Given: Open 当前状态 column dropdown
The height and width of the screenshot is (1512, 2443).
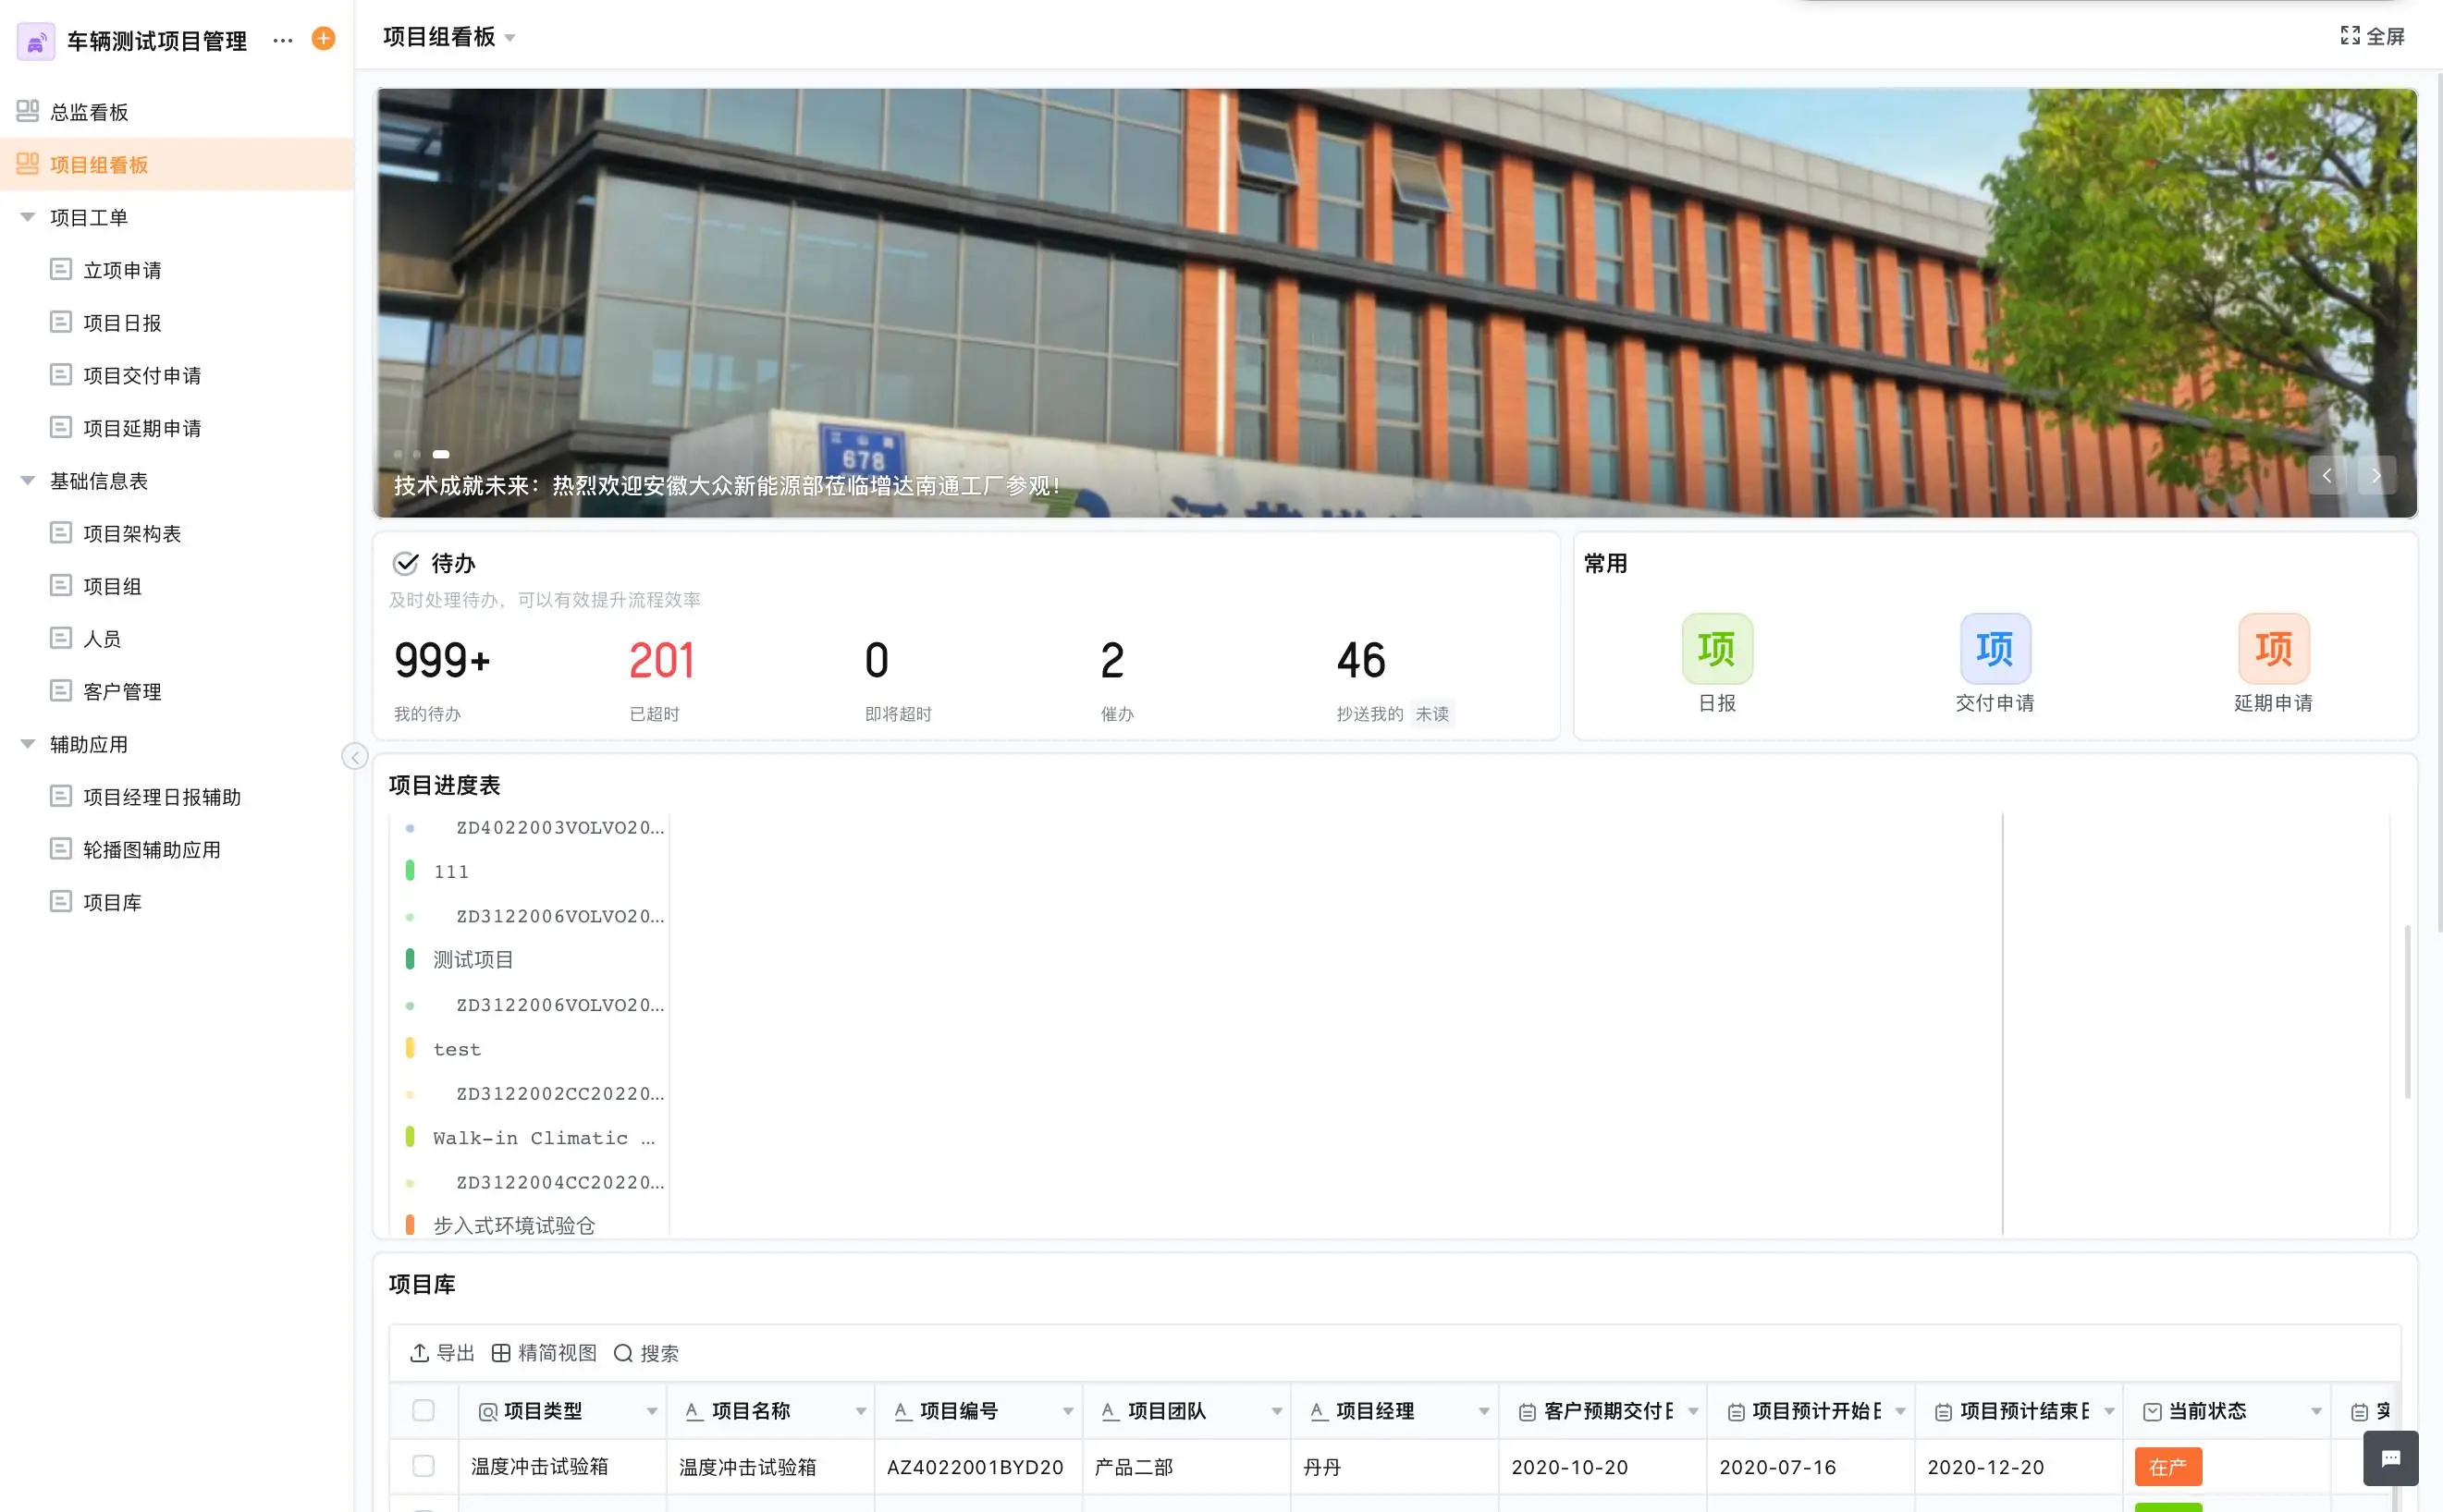Looking at the screenshot, I should tap(2316, 1411).
